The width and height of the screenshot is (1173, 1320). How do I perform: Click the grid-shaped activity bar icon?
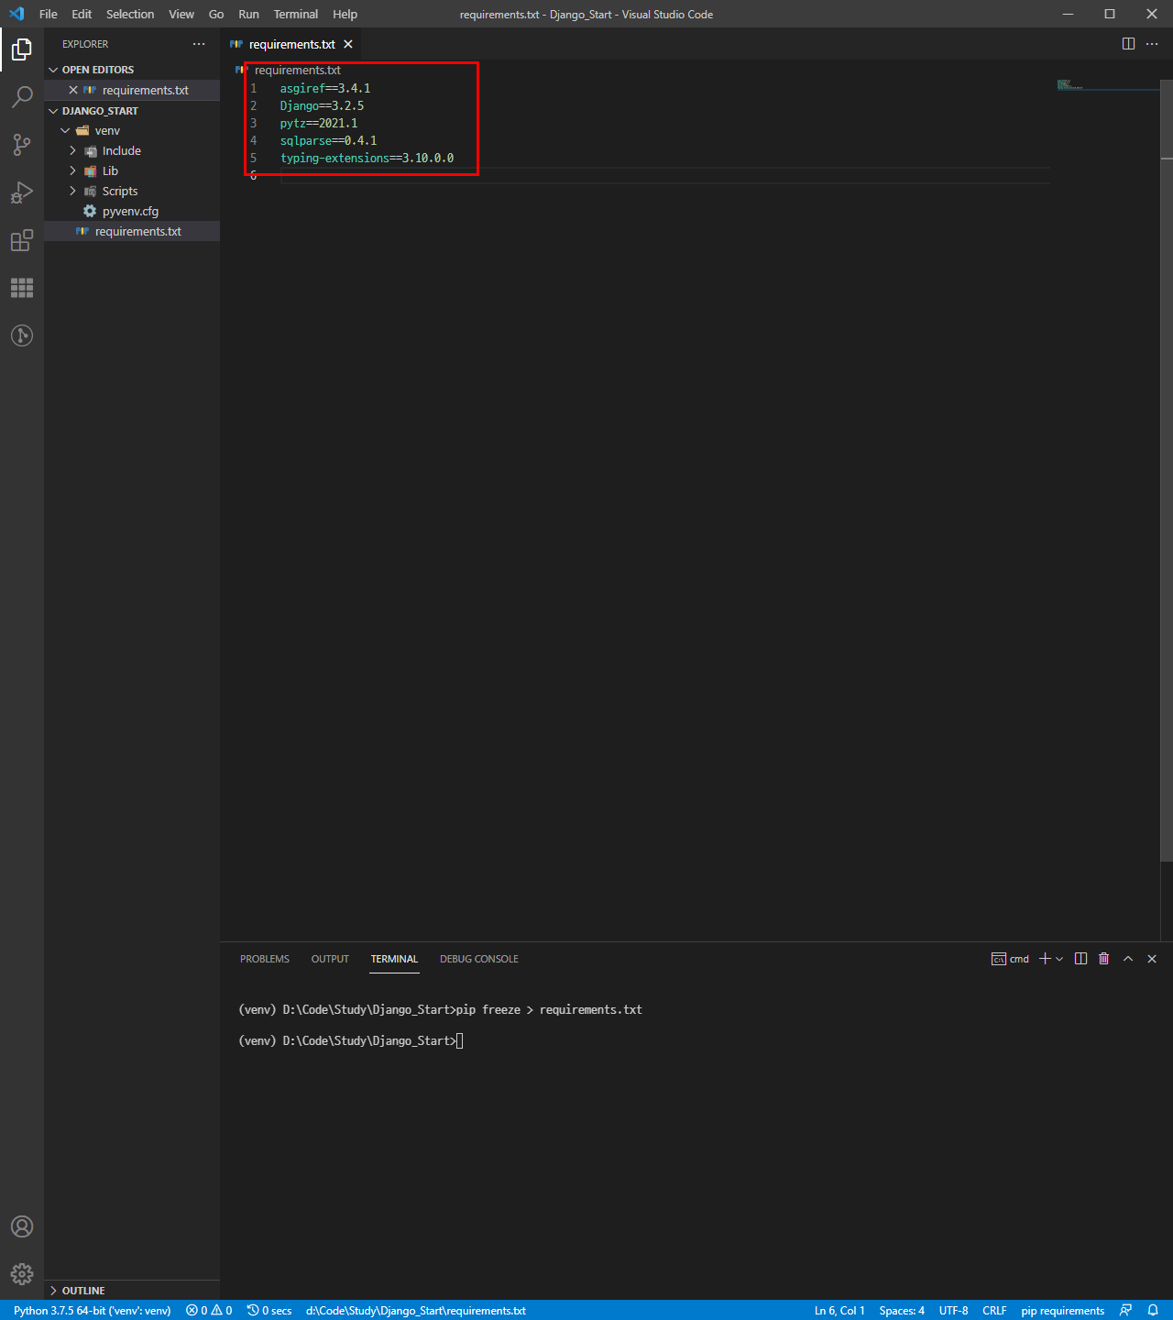[x=22, y=288]
